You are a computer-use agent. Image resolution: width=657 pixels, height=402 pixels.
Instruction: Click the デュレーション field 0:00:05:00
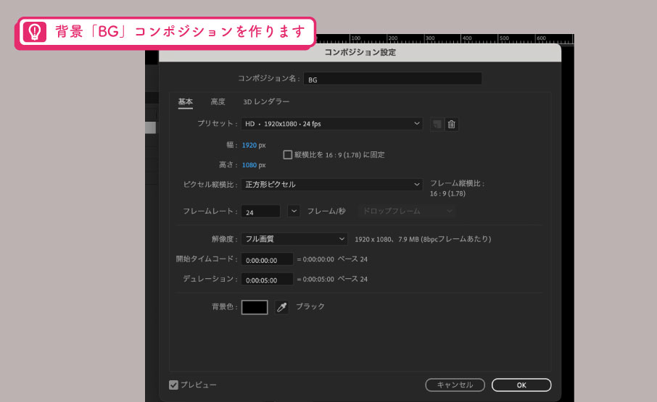267,280
